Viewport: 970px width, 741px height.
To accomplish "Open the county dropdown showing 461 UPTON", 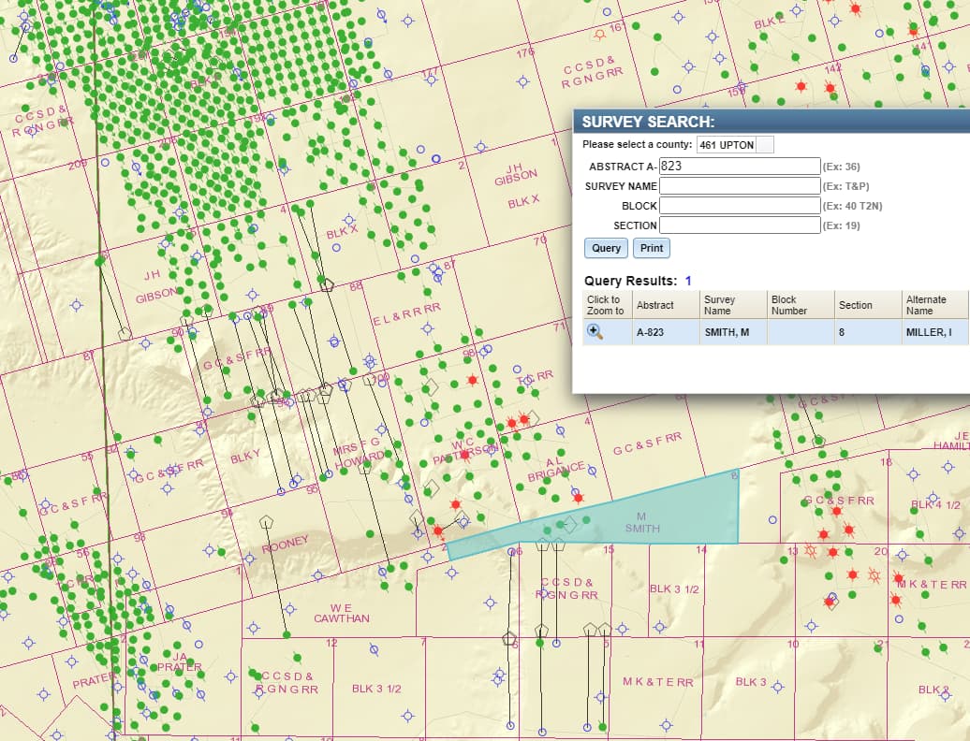I will [x=735, y=145].
